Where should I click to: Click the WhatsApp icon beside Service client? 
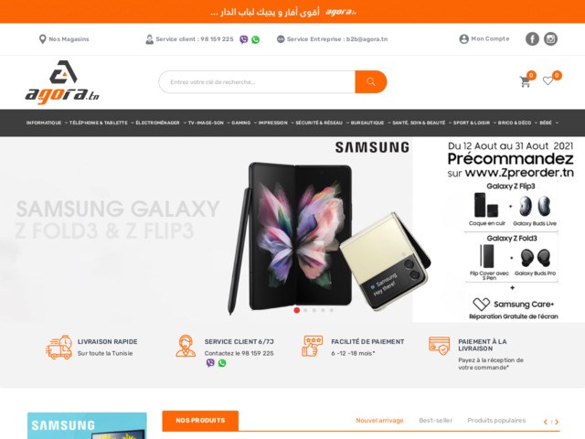pyautogui.click(x=256, y=39)
